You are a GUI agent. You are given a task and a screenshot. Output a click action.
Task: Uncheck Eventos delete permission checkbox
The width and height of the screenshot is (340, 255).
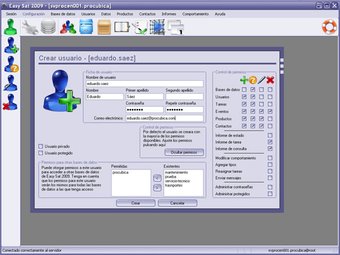pos(270,112)
